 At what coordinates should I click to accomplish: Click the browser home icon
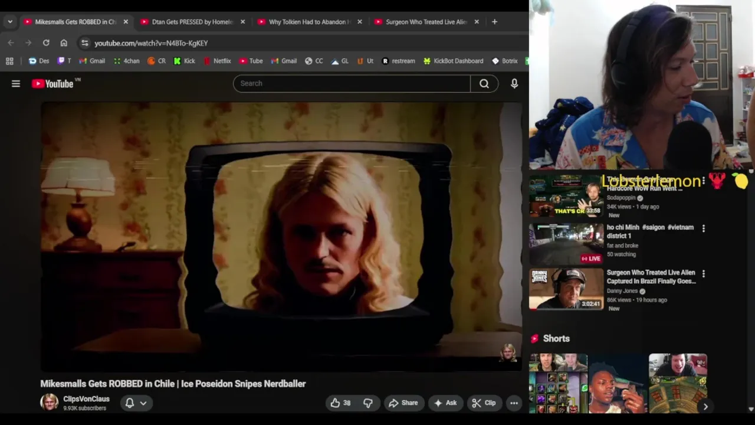point(64,43)
